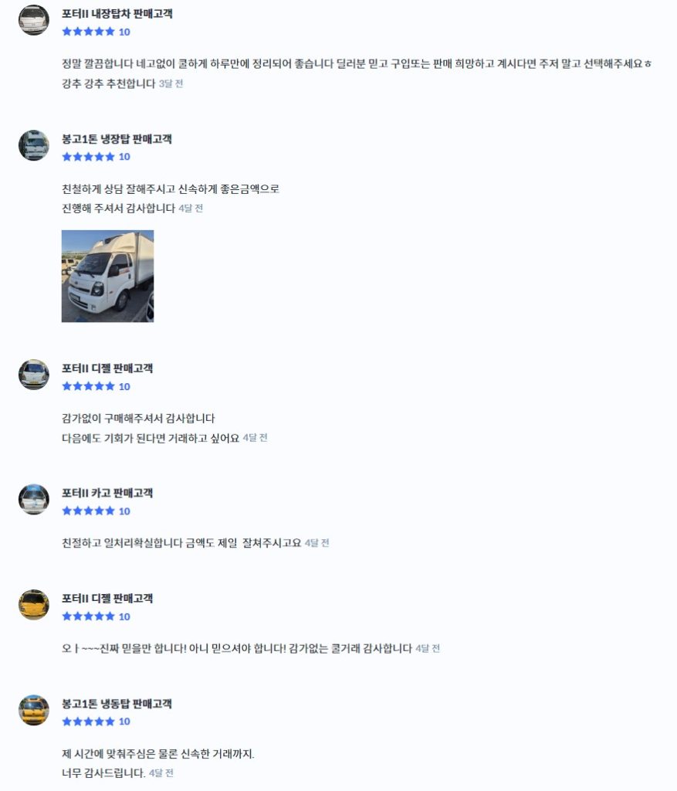Click the 봉고1톤 냉동탑 판매고객 heading

click(117, 703)
